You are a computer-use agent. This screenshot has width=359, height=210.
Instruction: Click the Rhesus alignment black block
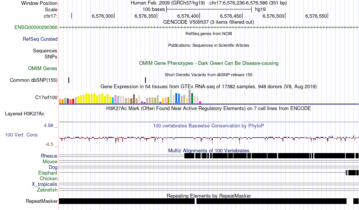tap(271, 156)
